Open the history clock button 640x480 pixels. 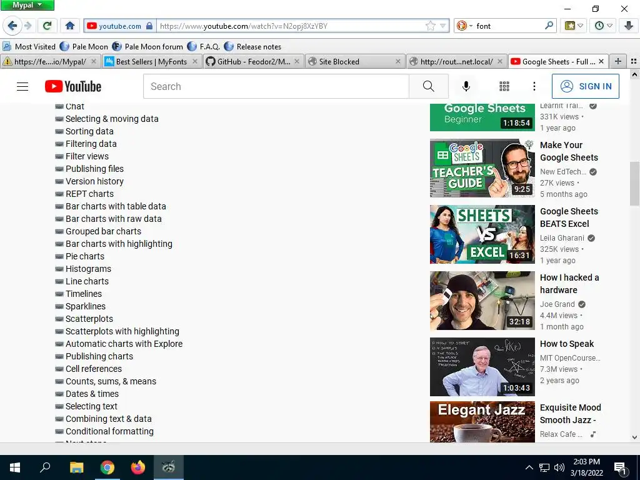603,26
